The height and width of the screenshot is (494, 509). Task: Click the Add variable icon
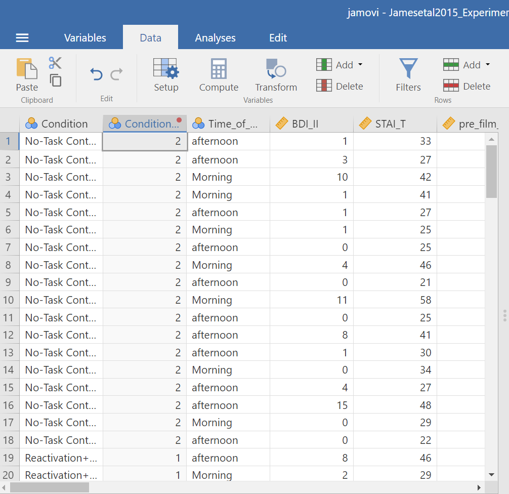click(324, 65)
